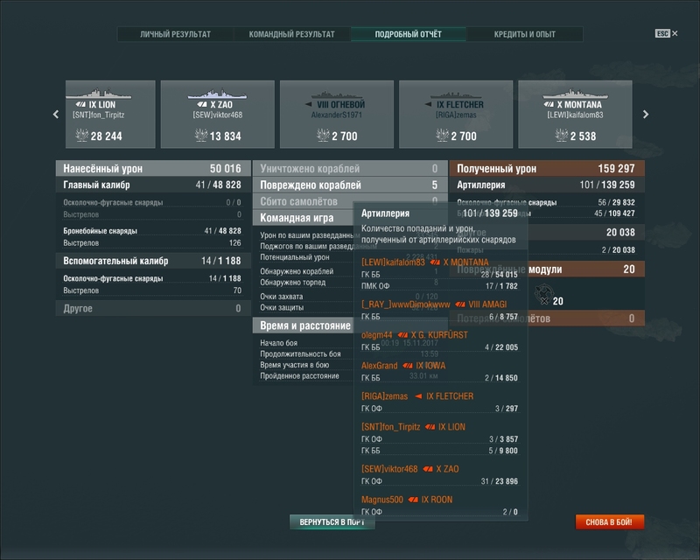Open the КОМАНДНЫЙ РЕЗУЛЬТАТ tab

pos(292,34)
